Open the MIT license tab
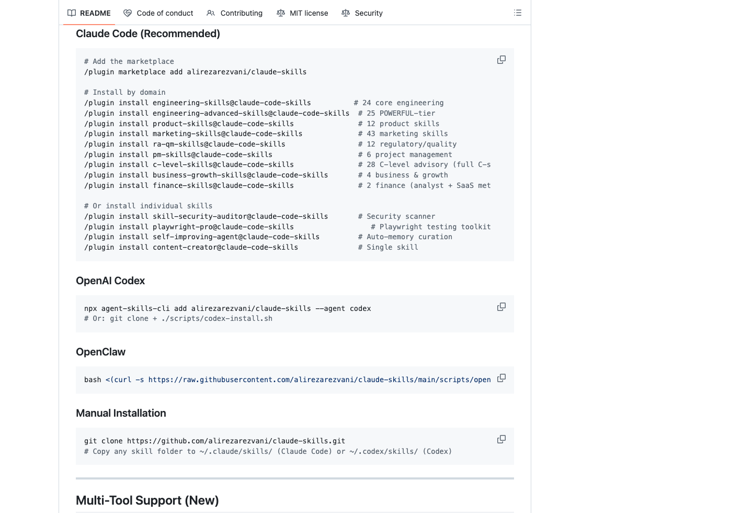 pyautogui.click(x=302, y=13)
